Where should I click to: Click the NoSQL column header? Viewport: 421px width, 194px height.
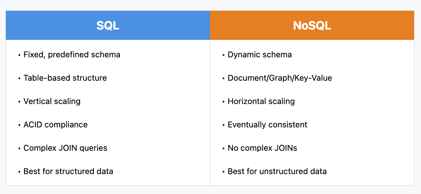click(x=312, y=26)
